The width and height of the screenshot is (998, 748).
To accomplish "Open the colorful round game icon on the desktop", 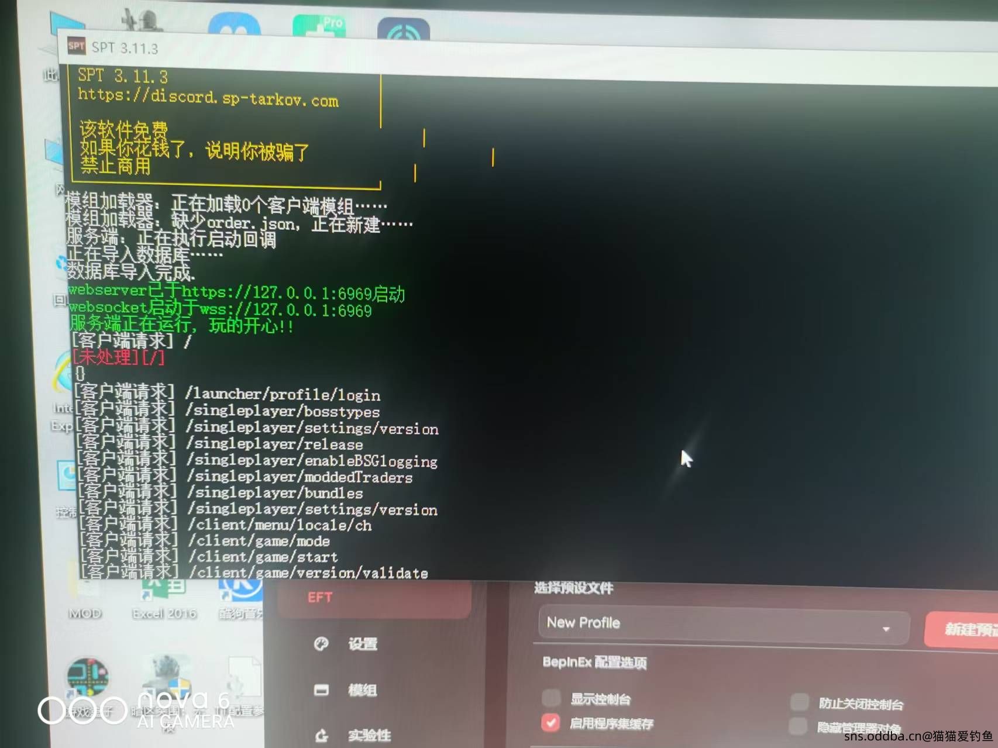I will pos(88,677).
